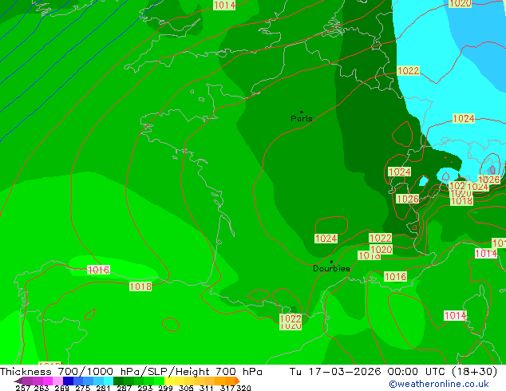
Task: Click the 1024 isobar label north of Dourbies
Action: coord(326,239)
